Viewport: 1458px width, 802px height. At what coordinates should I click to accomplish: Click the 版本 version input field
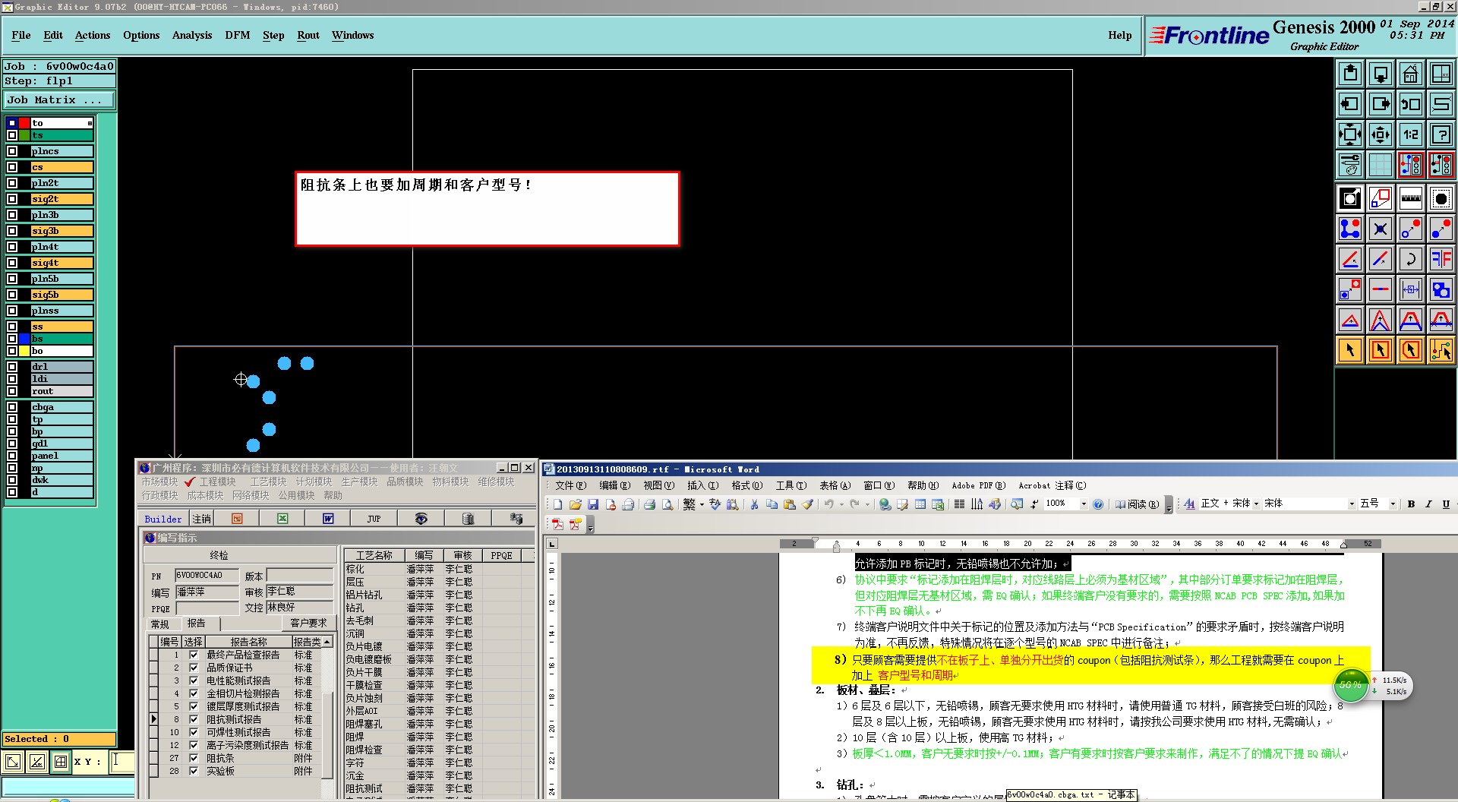pos(299,575)
